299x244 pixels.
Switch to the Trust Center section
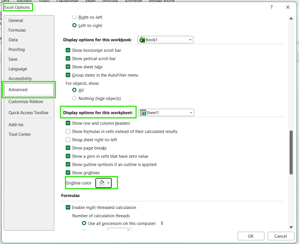[20, 134]
